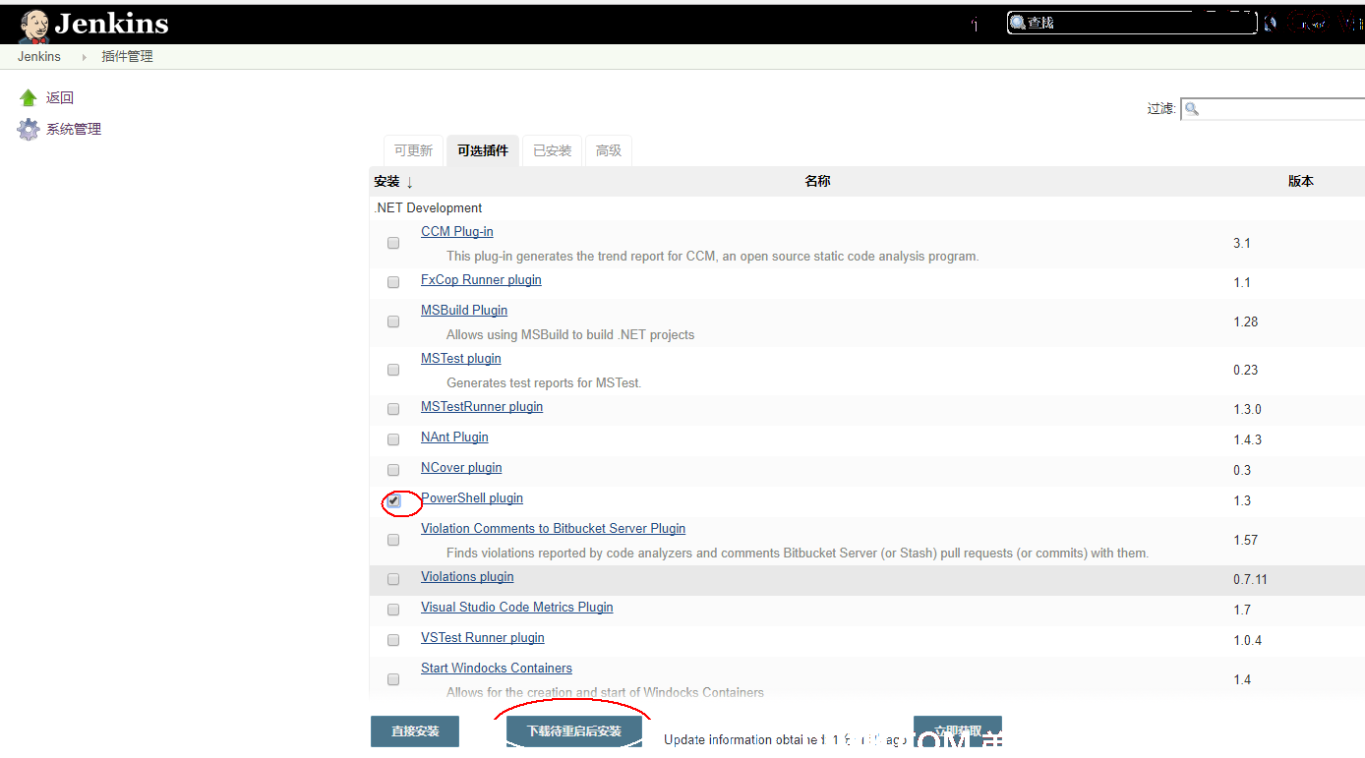Open the 已安装 tab

pyautogui.click(x=552, y=150)
